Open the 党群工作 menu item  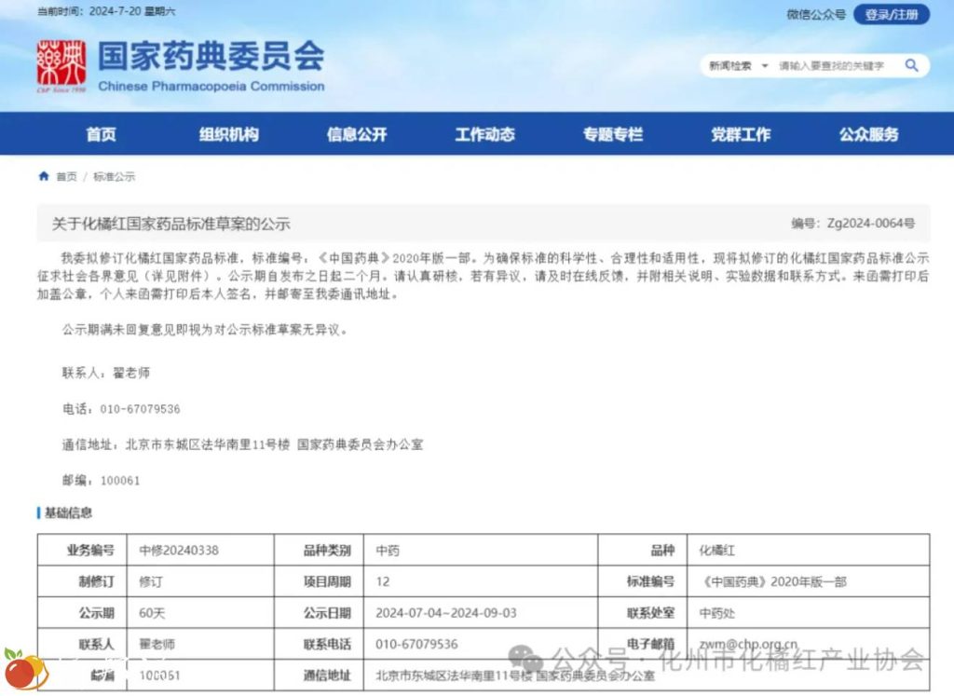pyautogui.click(x=741, y=134)
